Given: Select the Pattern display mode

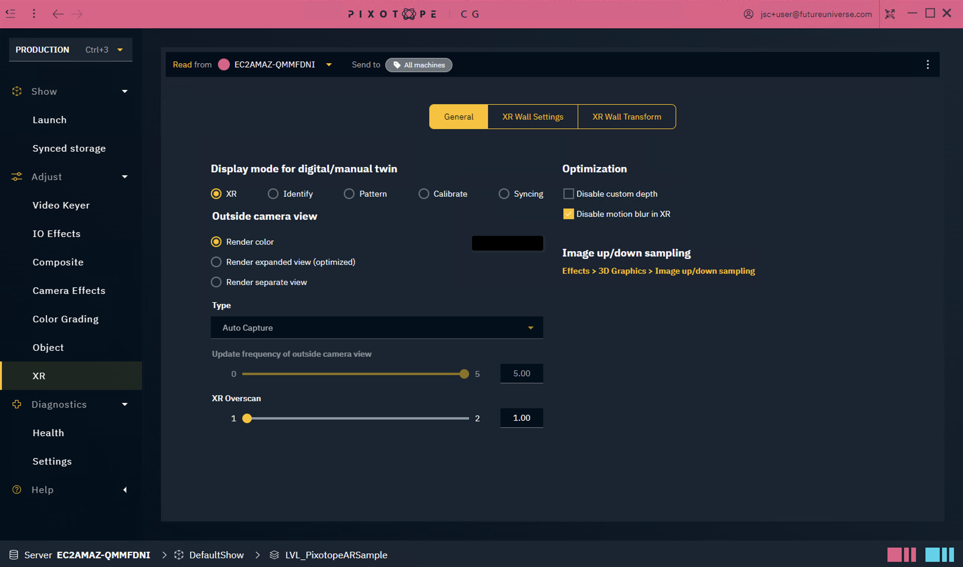Looking at the screenshot, I should tap(349, 194).
